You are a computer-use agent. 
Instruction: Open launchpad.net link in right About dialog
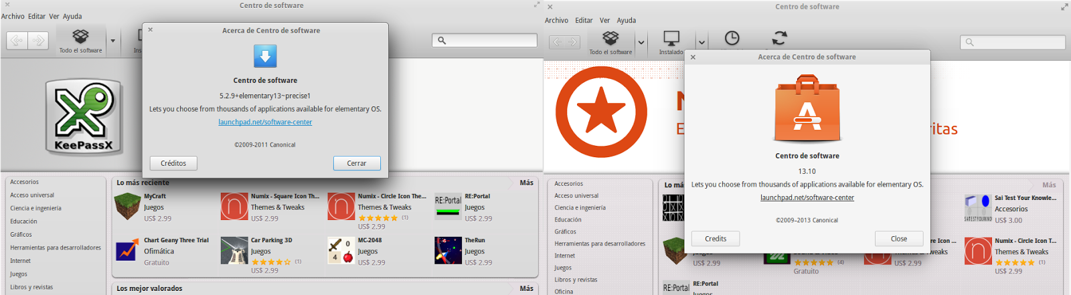tap(807, 198)
